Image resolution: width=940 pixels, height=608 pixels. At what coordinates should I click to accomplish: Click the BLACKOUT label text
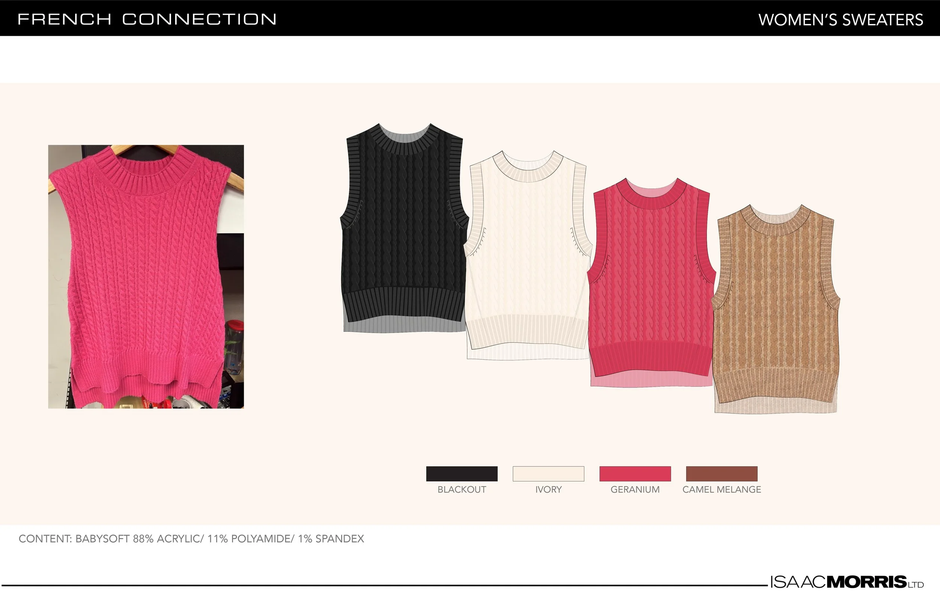click(462, 490)
